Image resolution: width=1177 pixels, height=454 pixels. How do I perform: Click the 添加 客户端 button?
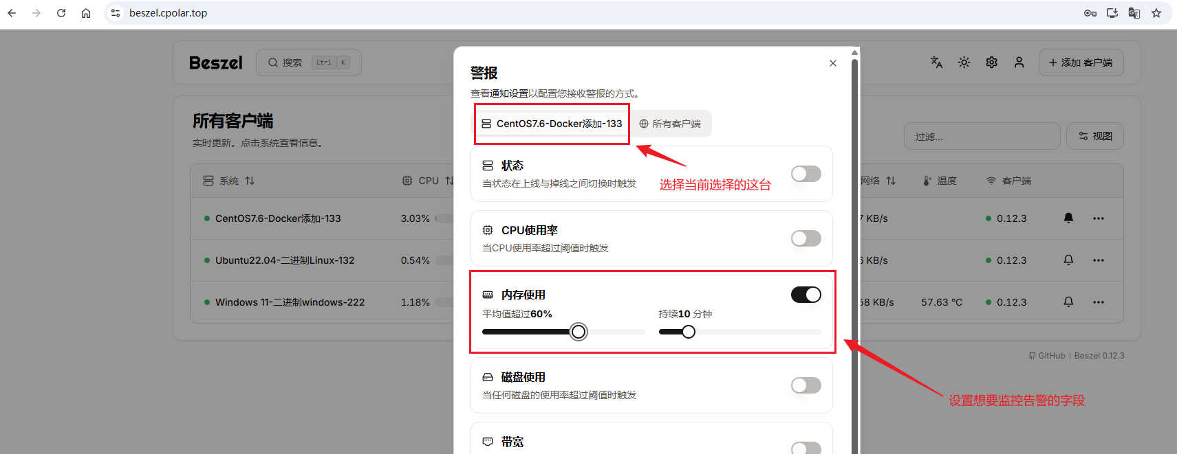pos(1081,63)
